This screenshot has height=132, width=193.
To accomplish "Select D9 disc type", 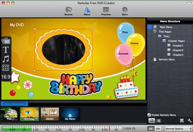I will tap(158, 128).
